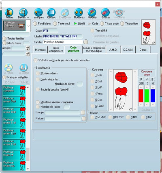Toggle the Toutes familles checkbox
The height and width of the screenshot is (173, 162).
[4, 39]
